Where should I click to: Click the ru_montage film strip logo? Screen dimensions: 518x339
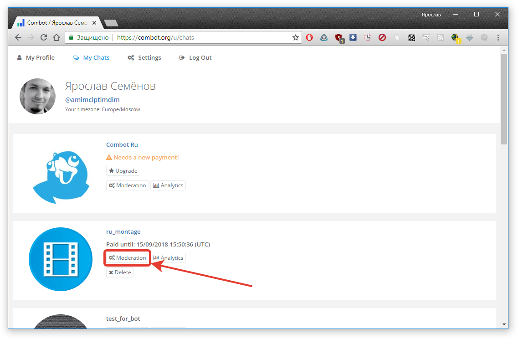click(61, 259)
